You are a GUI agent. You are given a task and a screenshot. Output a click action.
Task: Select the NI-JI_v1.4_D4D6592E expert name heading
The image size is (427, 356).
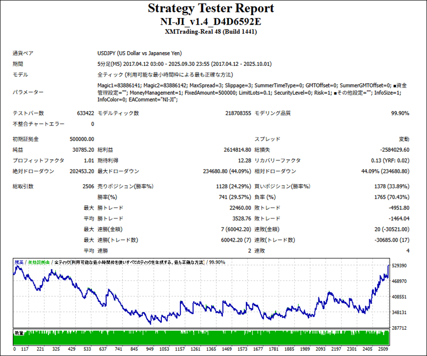tap(211, 21)
